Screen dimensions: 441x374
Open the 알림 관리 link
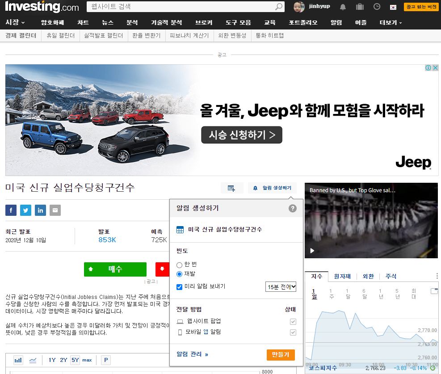[x=192, y=354]
